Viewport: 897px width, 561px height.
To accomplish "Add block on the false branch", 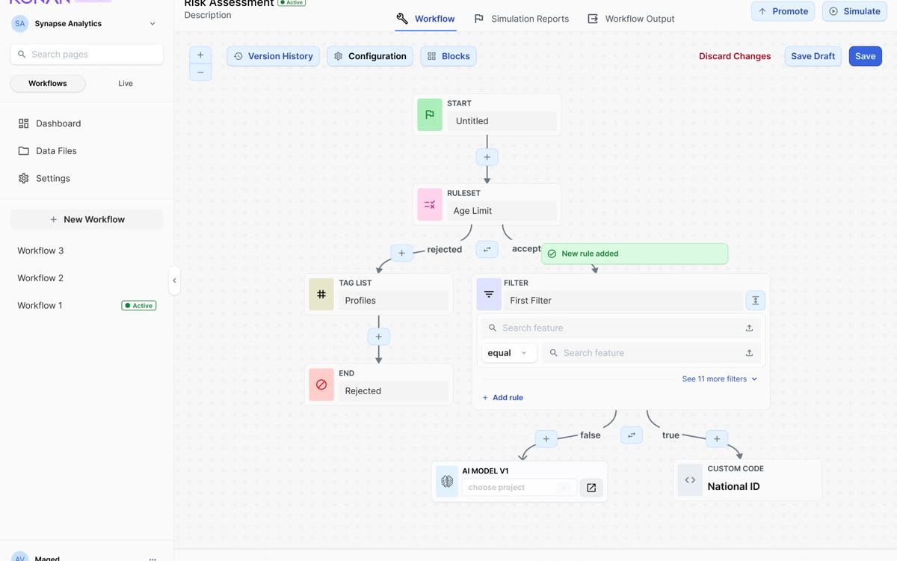I will pyautogui.click(x=546, y=439).
